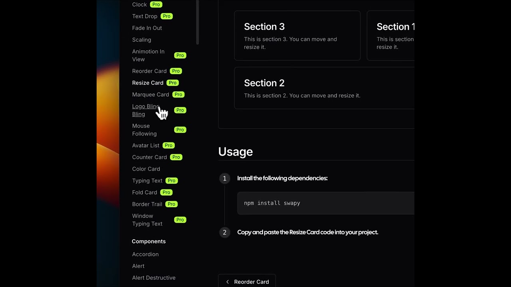511x287 pixels.
Task: Select Typing Text in sidebar
Action: pyautogui.click(x=147, y=181)
